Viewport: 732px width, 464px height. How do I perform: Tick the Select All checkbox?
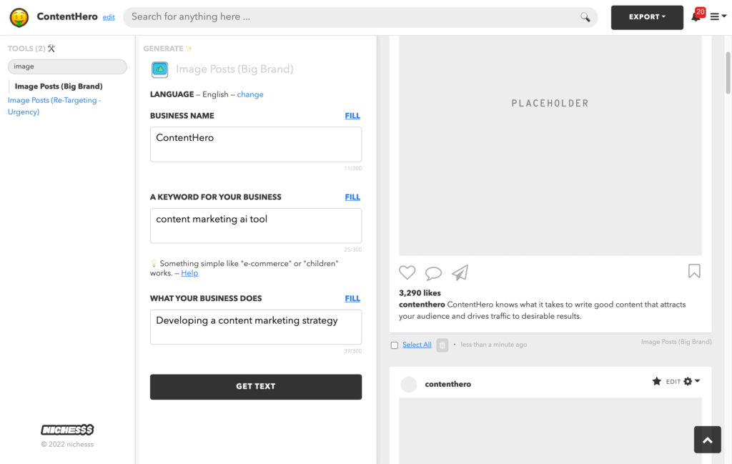pyautogui.click(x=395, y=345)
